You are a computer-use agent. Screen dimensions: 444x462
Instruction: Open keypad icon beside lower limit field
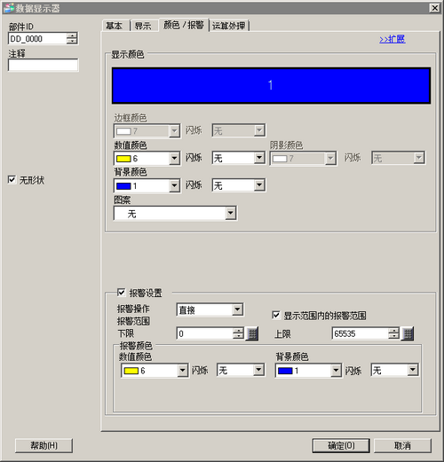pos(252,333)
